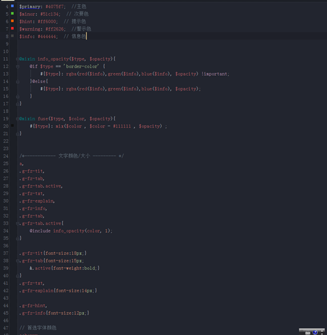Click the gray $info color gutter swatch
Image resolution: width=327 pixels, height=335 pixels.
coord(13,36)
